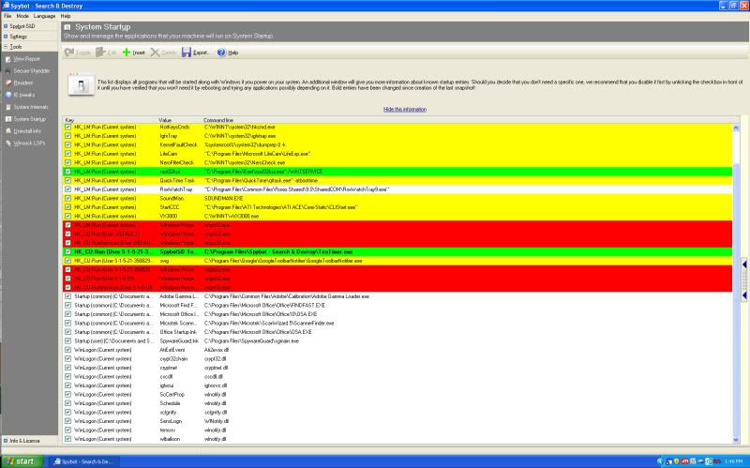750x468 pixels.
Task: Expand the Settings sidebar section
Action: click(6, 37)
